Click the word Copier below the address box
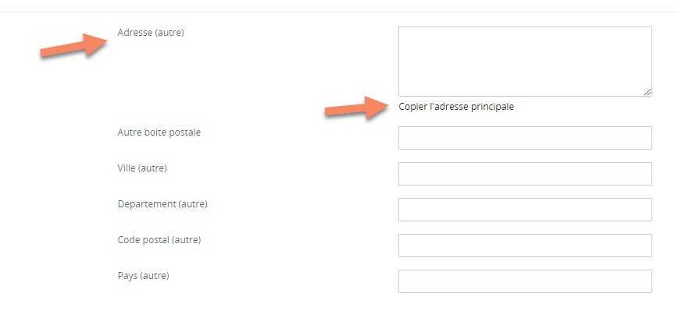 coord(410,107)
